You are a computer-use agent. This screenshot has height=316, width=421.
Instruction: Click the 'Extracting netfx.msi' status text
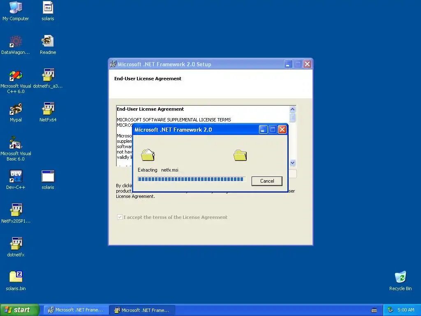158,170
